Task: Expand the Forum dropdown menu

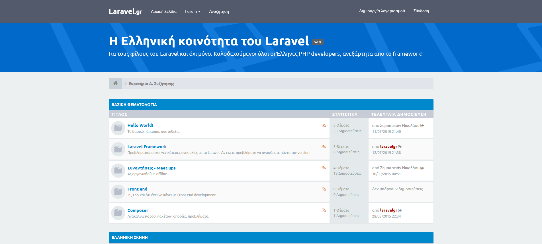Action: click(x=193, y=11)
